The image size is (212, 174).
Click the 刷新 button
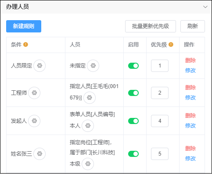(193, 26)
